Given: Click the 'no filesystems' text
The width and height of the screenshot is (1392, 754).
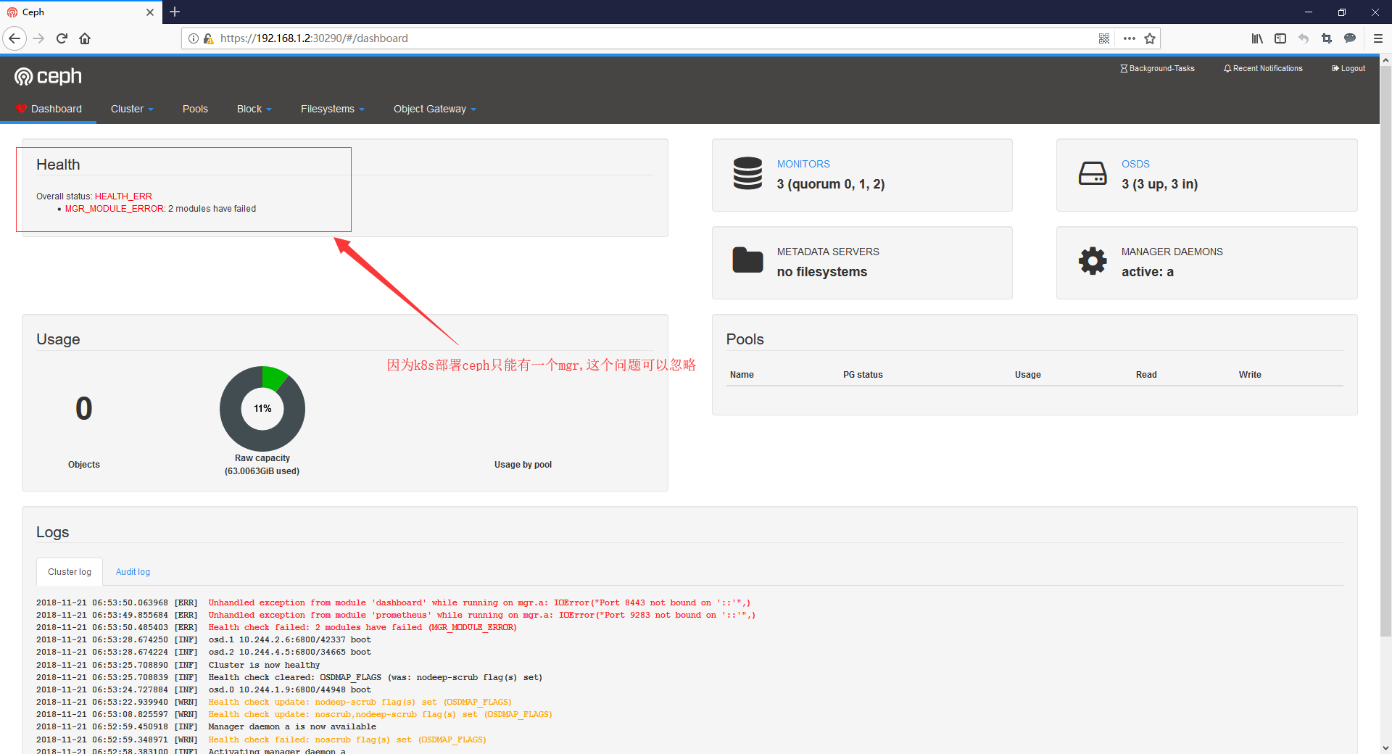Looking at the screenshot, I should [x=822, y=272].
